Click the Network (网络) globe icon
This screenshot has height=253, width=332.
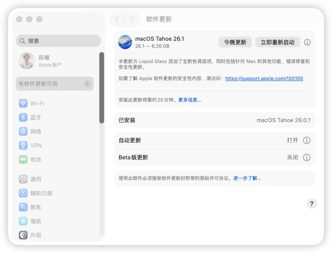coord(23,131)
